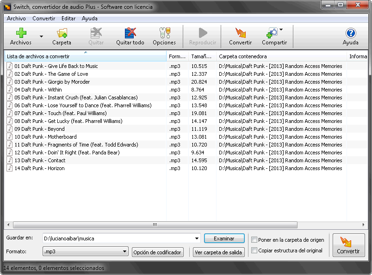Click the toolbar Convertir icon
Screen dimensions: 372x275
pyautogui.click(x=241, y=33)
